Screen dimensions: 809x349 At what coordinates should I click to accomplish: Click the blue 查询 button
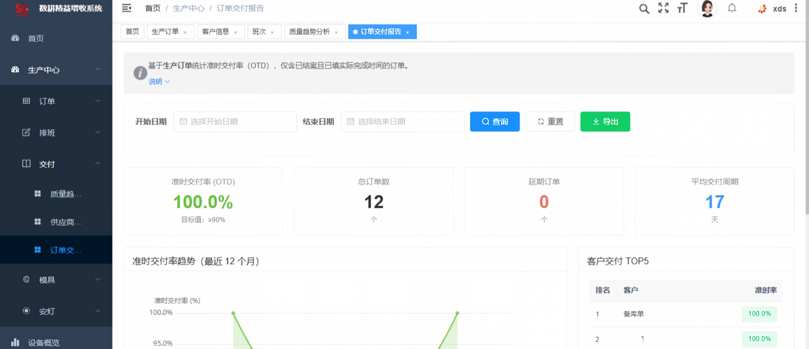point(495,121)
